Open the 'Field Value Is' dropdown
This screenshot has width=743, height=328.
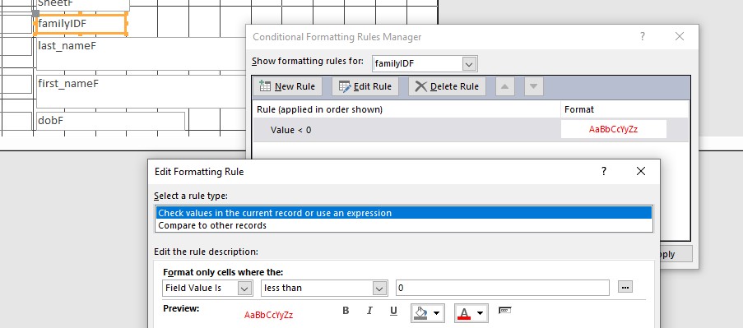point(245,288)
